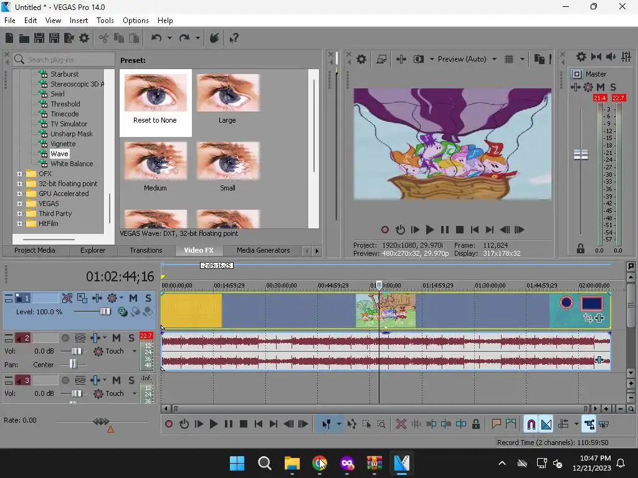This screenshot has width=638, height=478.
Task: Switch to the Project Media tab
Action: click(x=35, y=250)
